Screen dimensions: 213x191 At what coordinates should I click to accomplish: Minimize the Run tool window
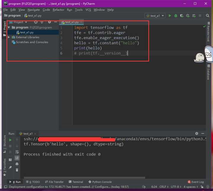[x=203, y=134]
